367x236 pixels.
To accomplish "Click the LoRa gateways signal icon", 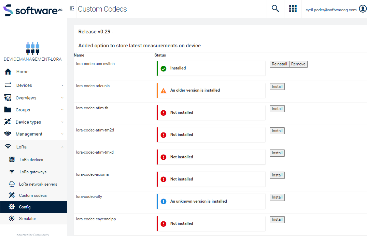I will click(12, 172).
